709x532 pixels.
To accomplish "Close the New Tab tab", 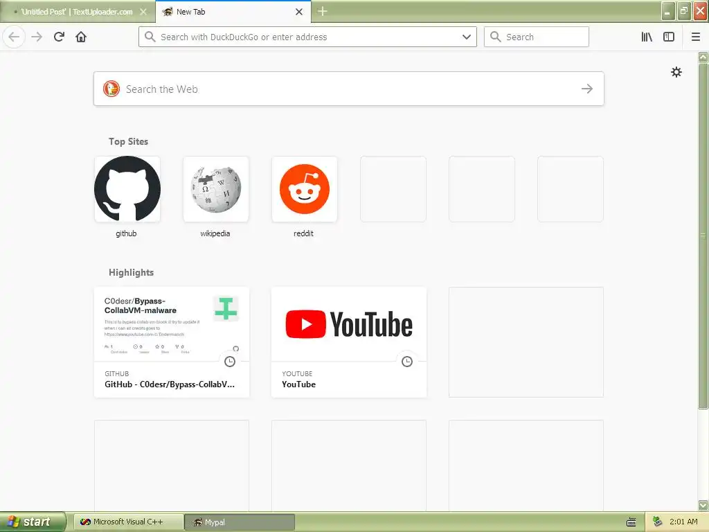I will tap(299, 12).
